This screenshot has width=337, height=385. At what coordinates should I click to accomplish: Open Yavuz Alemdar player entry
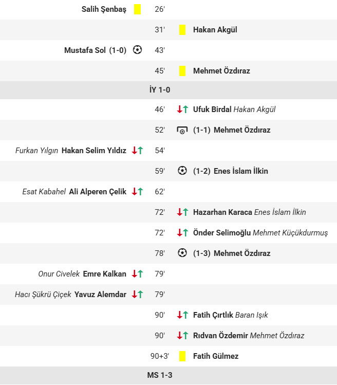tap(100, 295)
